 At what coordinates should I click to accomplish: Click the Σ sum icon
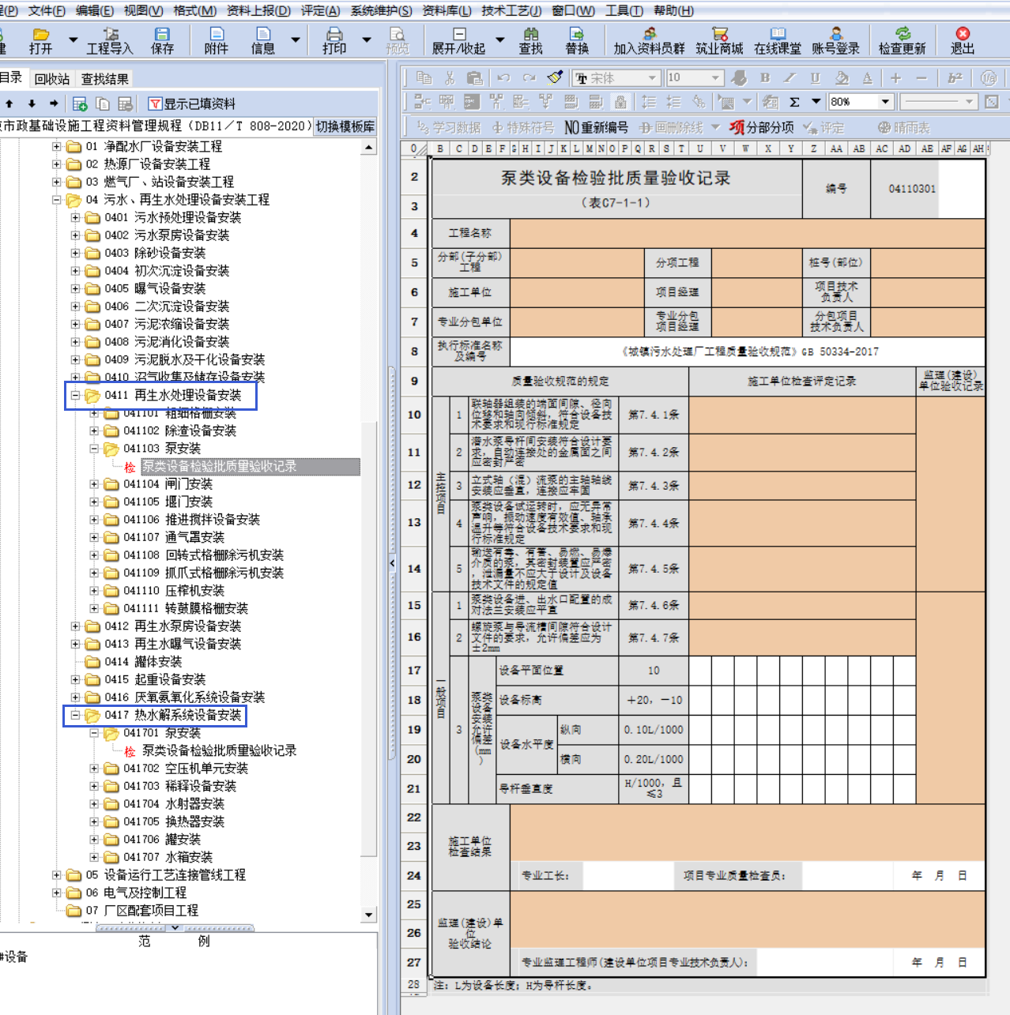[x=794, y=102]
